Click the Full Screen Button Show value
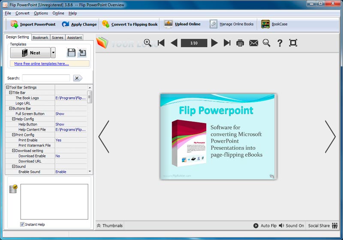343x240 pixels. [60, 114]
